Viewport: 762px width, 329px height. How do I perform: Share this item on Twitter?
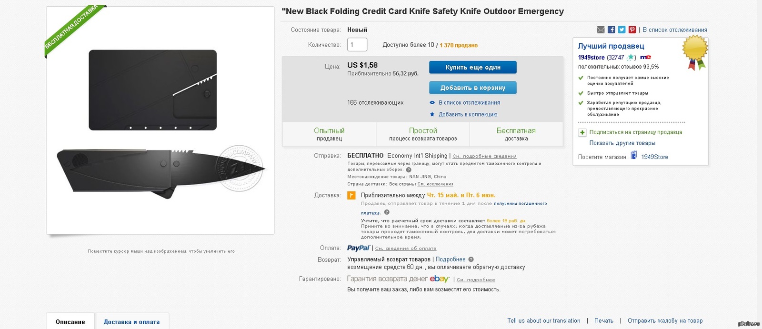coord(622,30)
